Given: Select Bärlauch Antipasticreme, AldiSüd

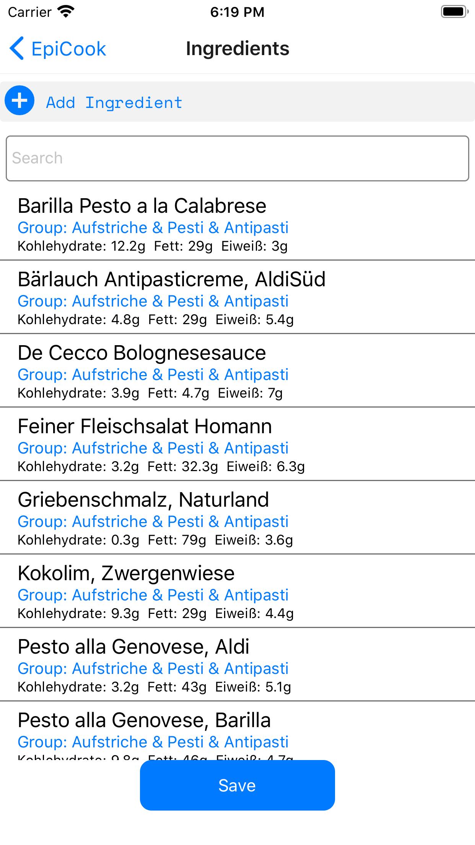Looking at the screenshot, I should click(237, 297).
